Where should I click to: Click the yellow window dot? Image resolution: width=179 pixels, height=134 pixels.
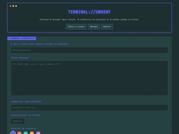pos(13,6)
